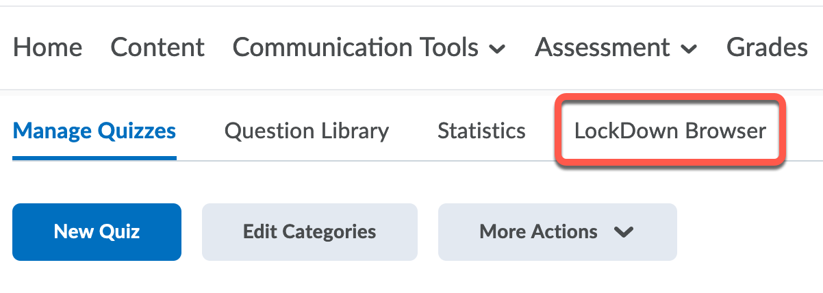Click the down arrow in More Actions
This screenshot has height=293, width=823.
click(x=623, y=232)
